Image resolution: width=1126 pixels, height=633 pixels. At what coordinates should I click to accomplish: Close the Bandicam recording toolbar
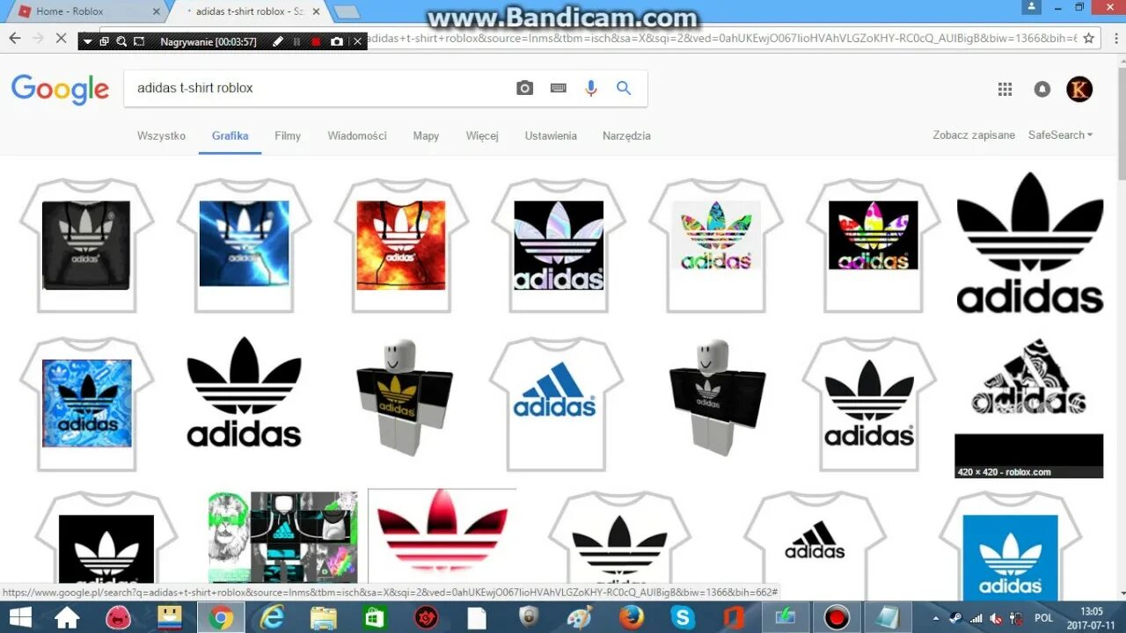(x=357, y=41)
